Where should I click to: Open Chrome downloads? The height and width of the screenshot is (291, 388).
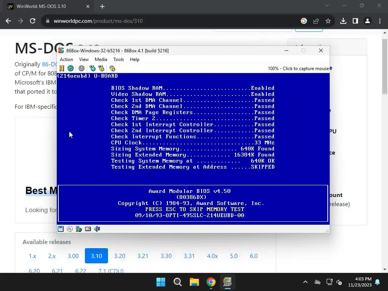(343, 21)
